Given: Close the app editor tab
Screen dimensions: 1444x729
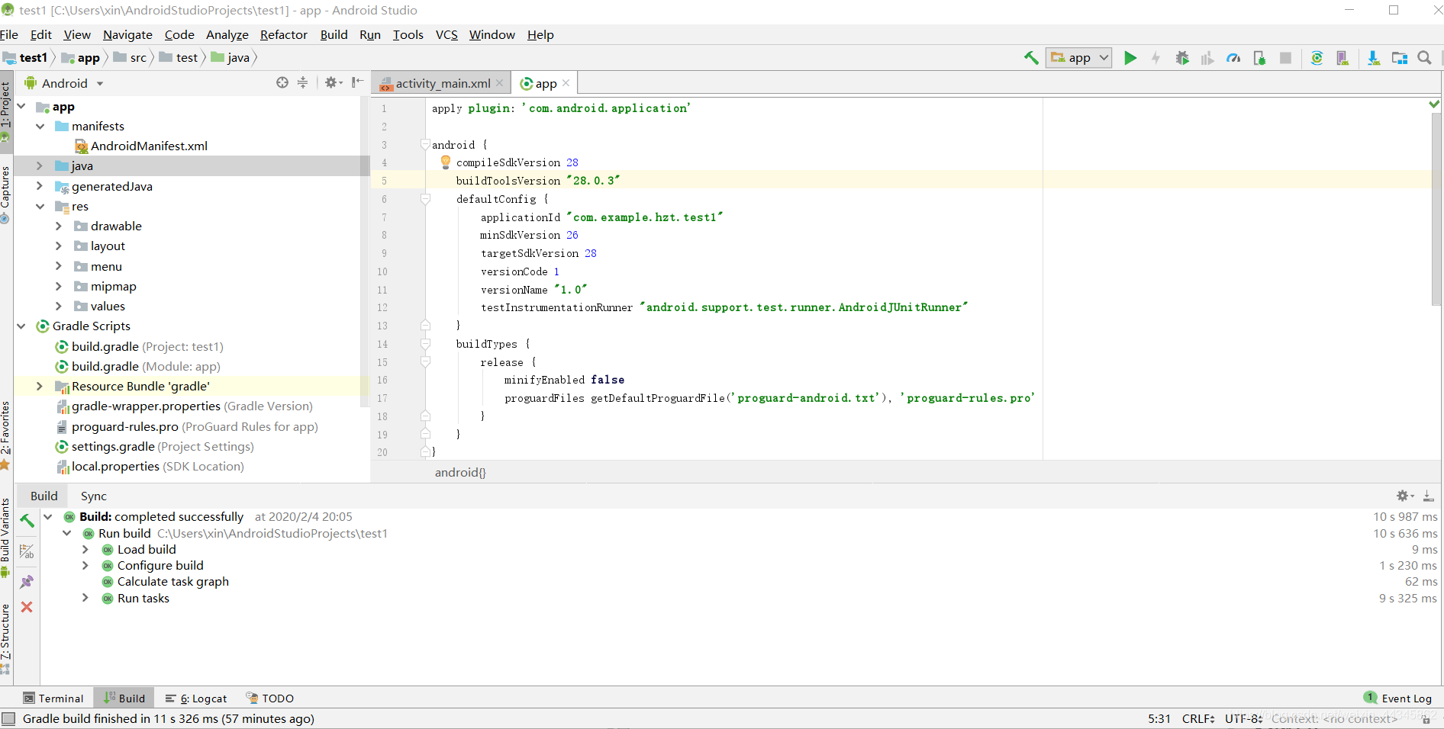Looking at the screenshot, I should tap(566, 83).
